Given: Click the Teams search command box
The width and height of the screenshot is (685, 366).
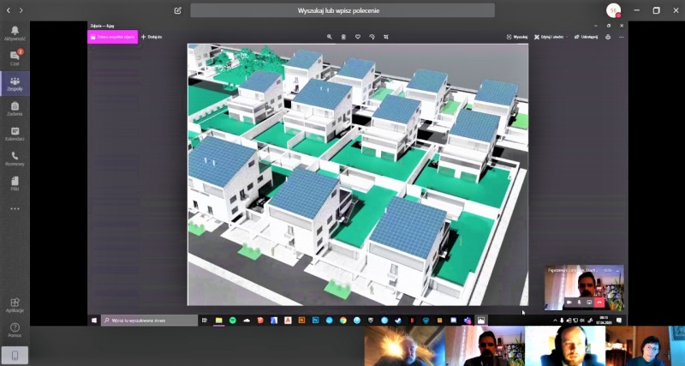Looking at the screenshot, I should coord(342,10).
